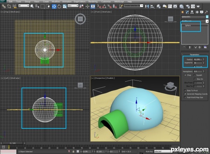The image size is (210, 154).
Task: Open the Edit menu
Action: [11, 2]
